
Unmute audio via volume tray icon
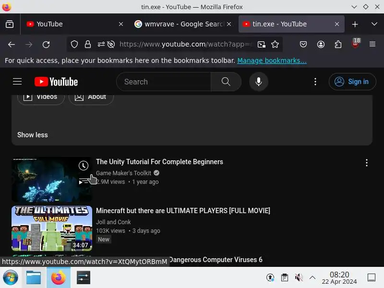coord(299,277)
